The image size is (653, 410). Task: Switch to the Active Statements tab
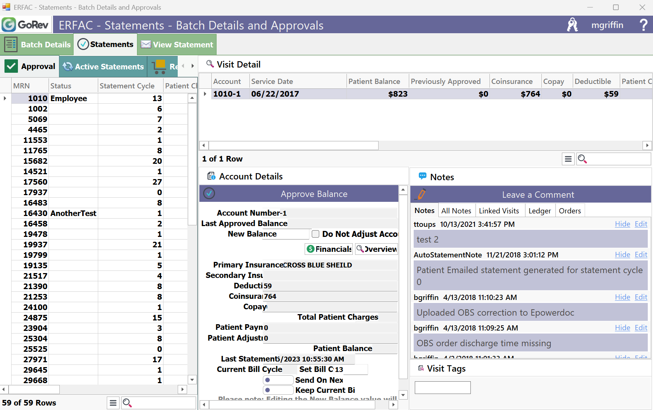click(103, 67)
